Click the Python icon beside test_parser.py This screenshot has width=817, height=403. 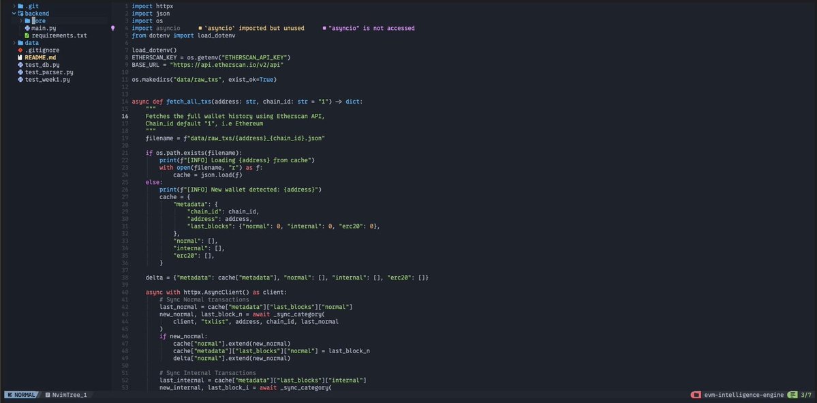(x=21, y=72)
